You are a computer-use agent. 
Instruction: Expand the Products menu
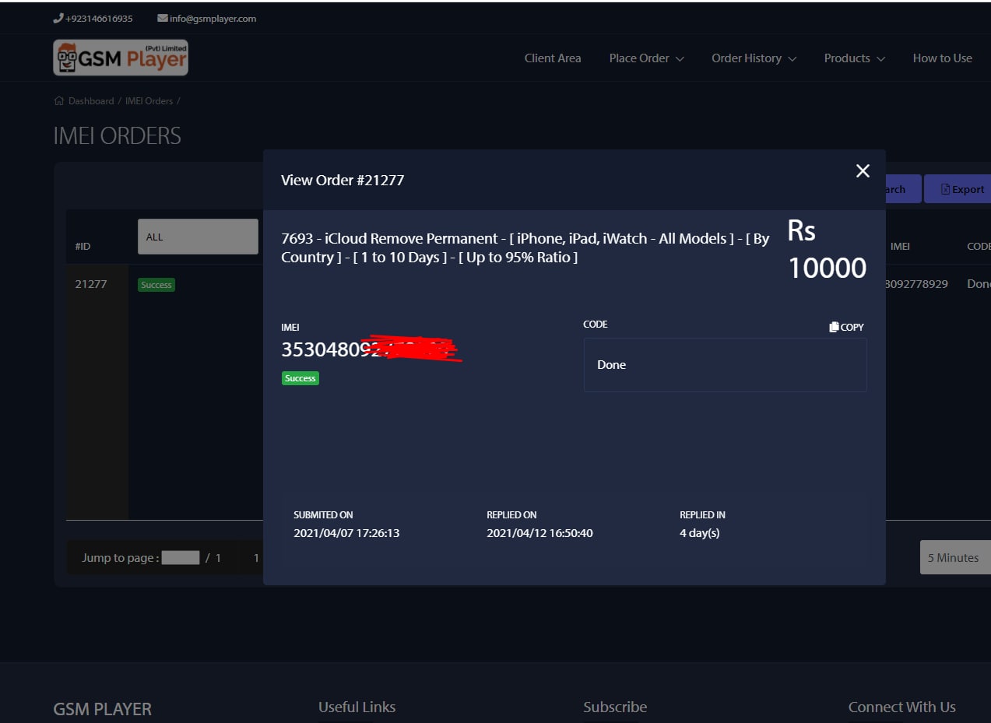855,58
